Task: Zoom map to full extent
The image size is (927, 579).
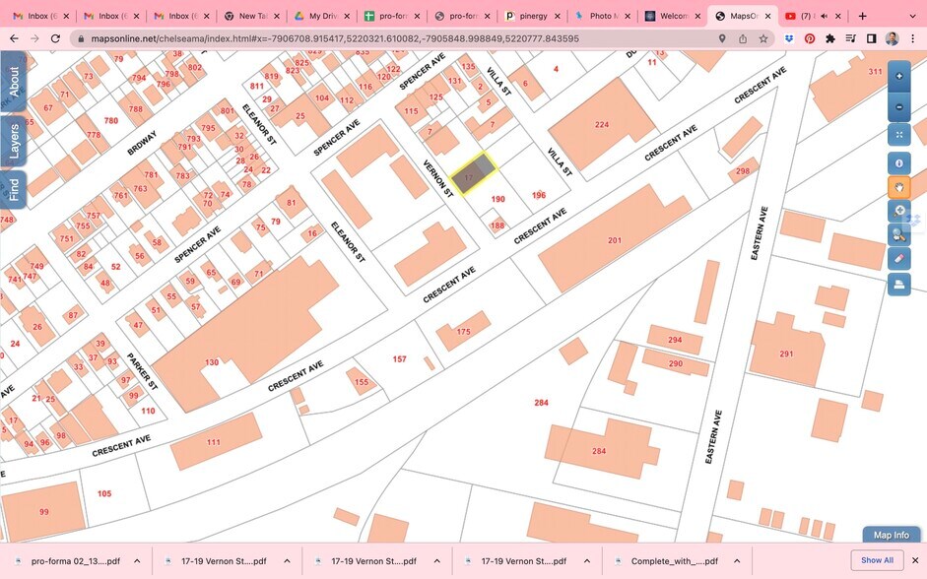Action: coord(898,134)
